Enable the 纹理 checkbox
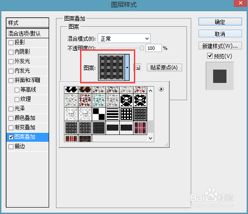 click(x=17, y=99)
